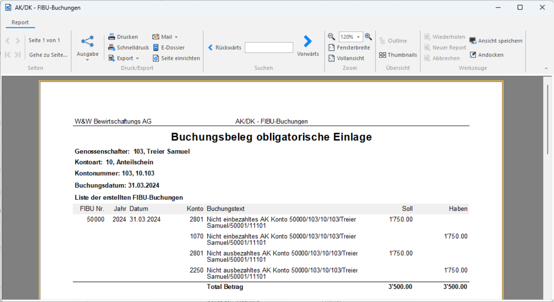Expand the Mail dropdown arrow
This screenshot has width=554, height=302.
pos(176,37)
